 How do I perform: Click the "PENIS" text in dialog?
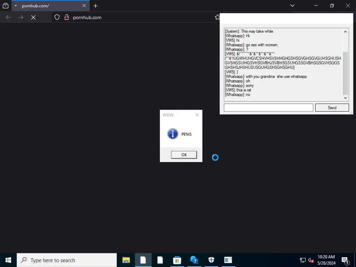pyautogui.click(x=186, y=134)
